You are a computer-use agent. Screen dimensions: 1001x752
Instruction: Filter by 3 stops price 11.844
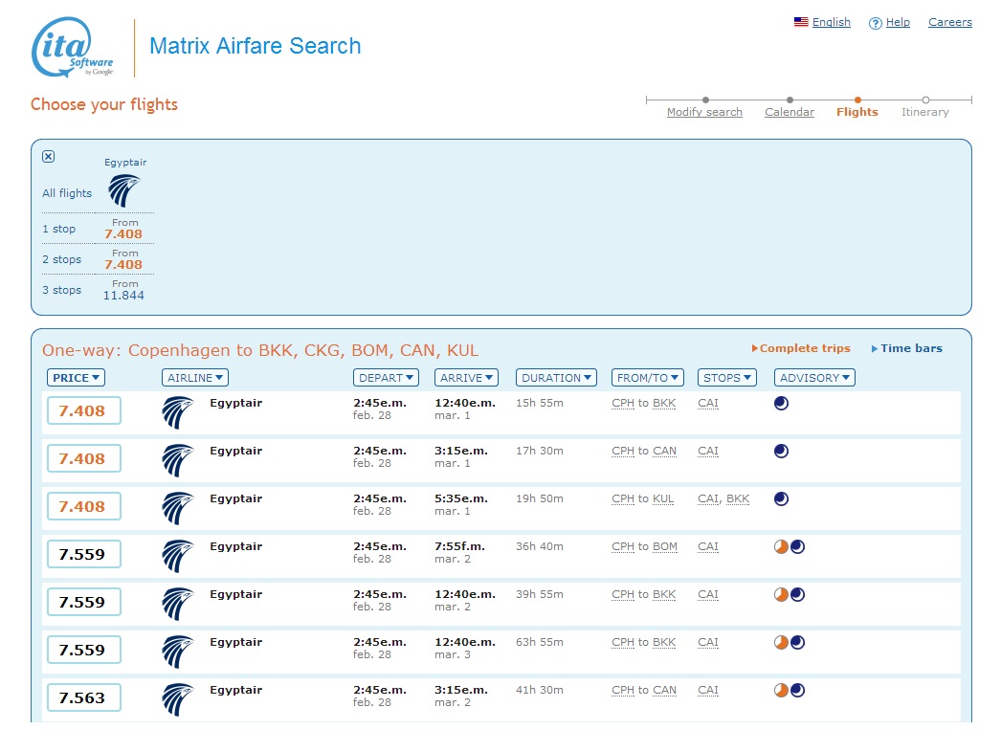click(x=124, y=291)
